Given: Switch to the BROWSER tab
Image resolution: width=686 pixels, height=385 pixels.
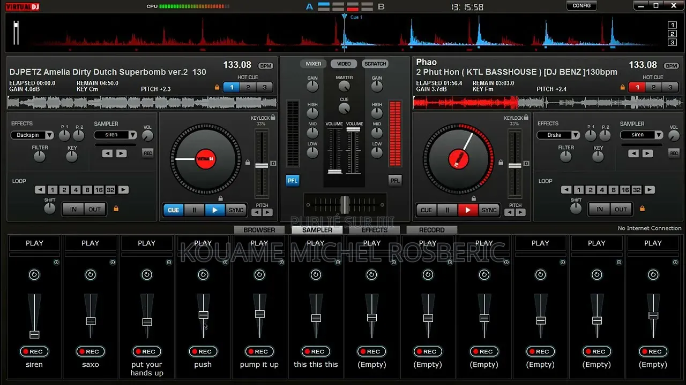Looking at the screenshot, I should pyautogui.click(x=259, y=230).
